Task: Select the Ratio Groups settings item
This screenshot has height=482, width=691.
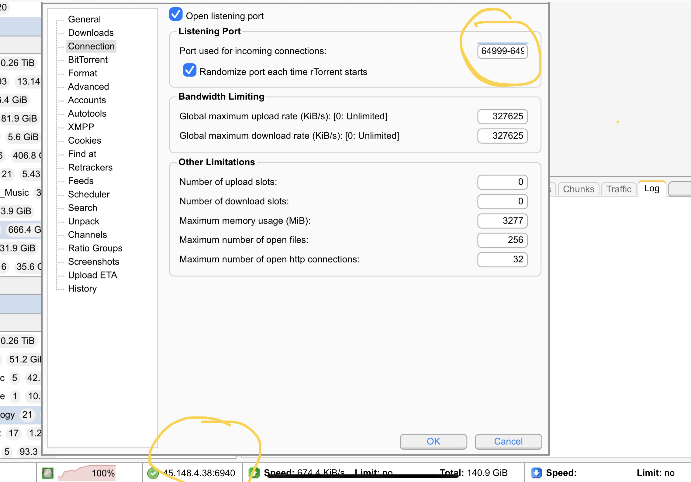Action: click(95, 248)
